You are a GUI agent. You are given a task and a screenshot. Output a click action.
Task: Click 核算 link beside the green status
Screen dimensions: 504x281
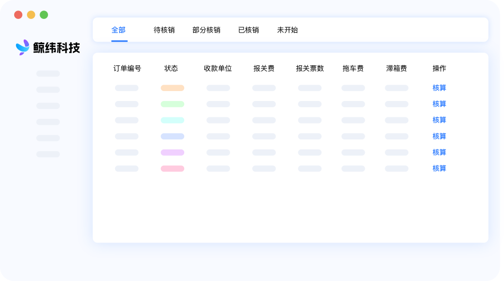[439, 104]
